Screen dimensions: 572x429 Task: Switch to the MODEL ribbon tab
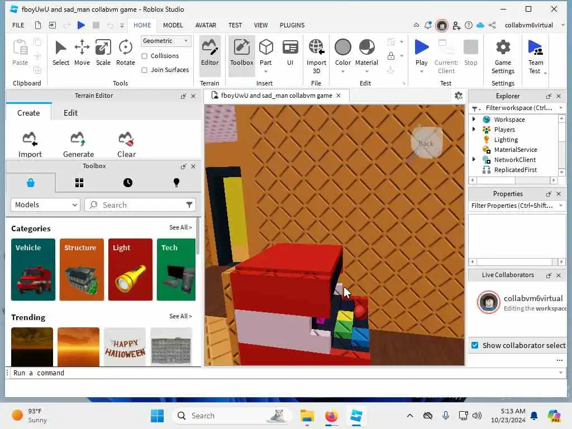[x=173, y=25]
